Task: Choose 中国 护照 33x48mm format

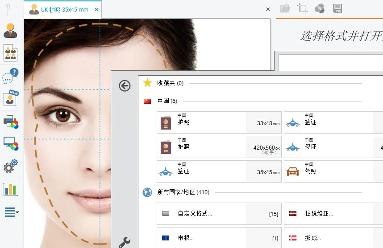Action: coord(219,122)
